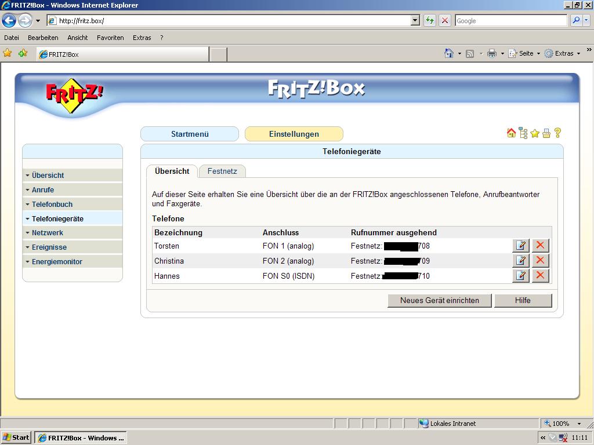This screenshot has height=445, width=594.
Task: Click Neues Gerät einrichten button
Action: click(x=439, y=301)
